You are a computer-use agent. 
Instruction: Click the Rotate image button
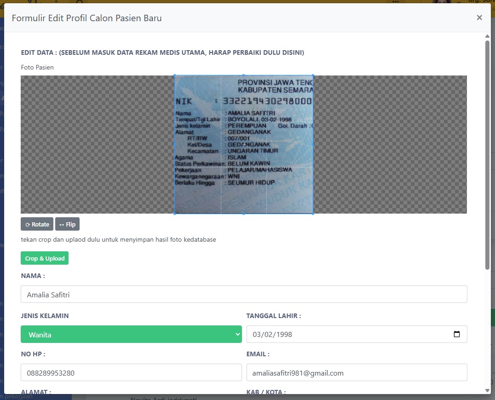click(x=37, y=224)
